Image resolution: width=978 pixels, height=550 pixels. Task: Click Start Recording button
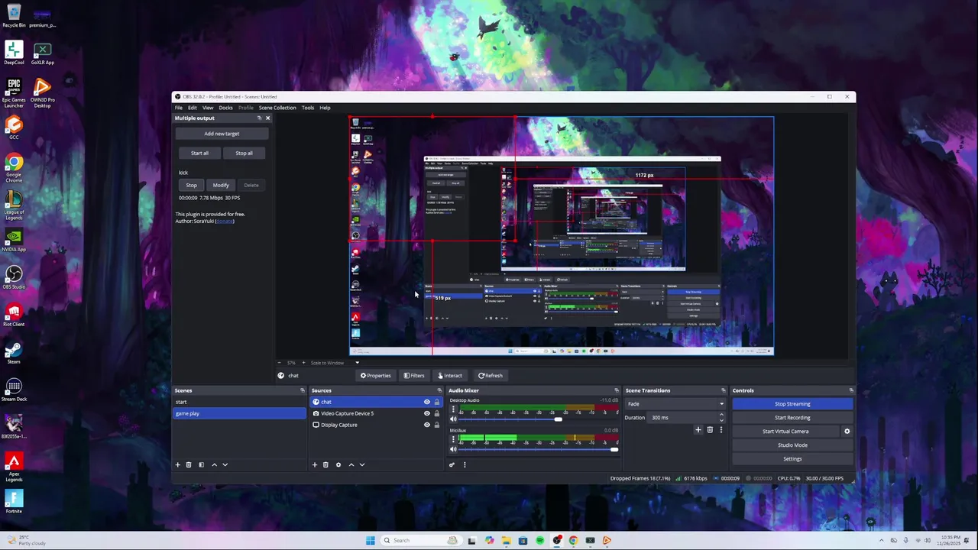tap(792, 418)
